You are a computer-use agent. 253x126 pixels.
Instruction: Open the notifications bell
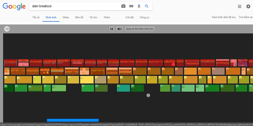click(248, 7)
